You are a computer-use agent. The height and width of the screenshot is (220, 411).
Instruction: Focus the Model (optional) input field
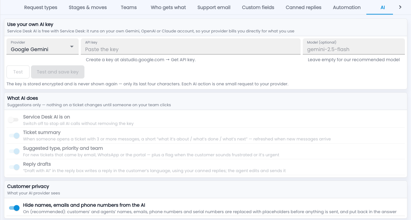354,46
